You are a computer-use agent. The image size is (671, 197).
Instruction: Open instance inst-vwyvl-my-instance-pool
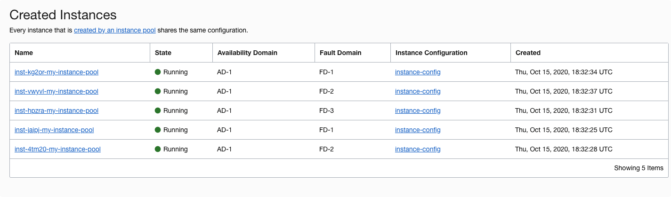(57, 91)
